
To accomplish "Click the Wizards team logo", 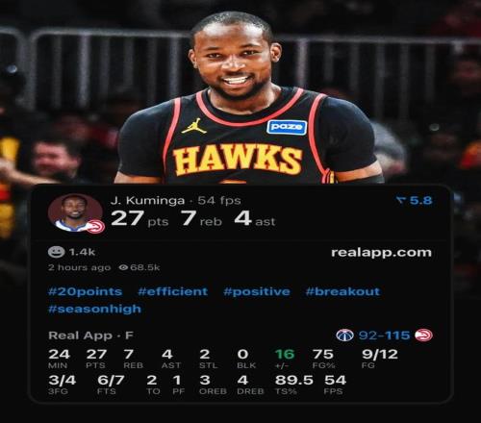I will pyautogui.click(x=344, y=336).
